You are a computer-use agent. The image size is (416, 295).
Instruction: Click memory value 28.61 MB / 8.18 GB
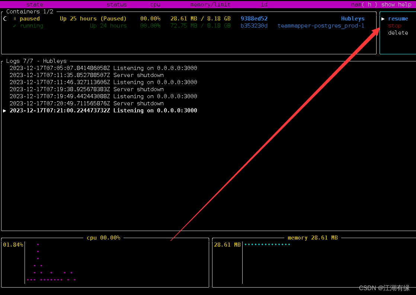coord(200,19)
